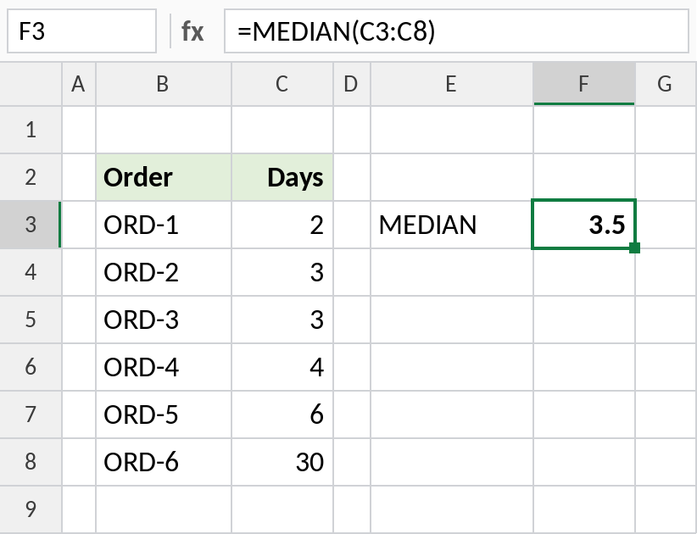Select cell ORD-6

click(x=164, y=462)
